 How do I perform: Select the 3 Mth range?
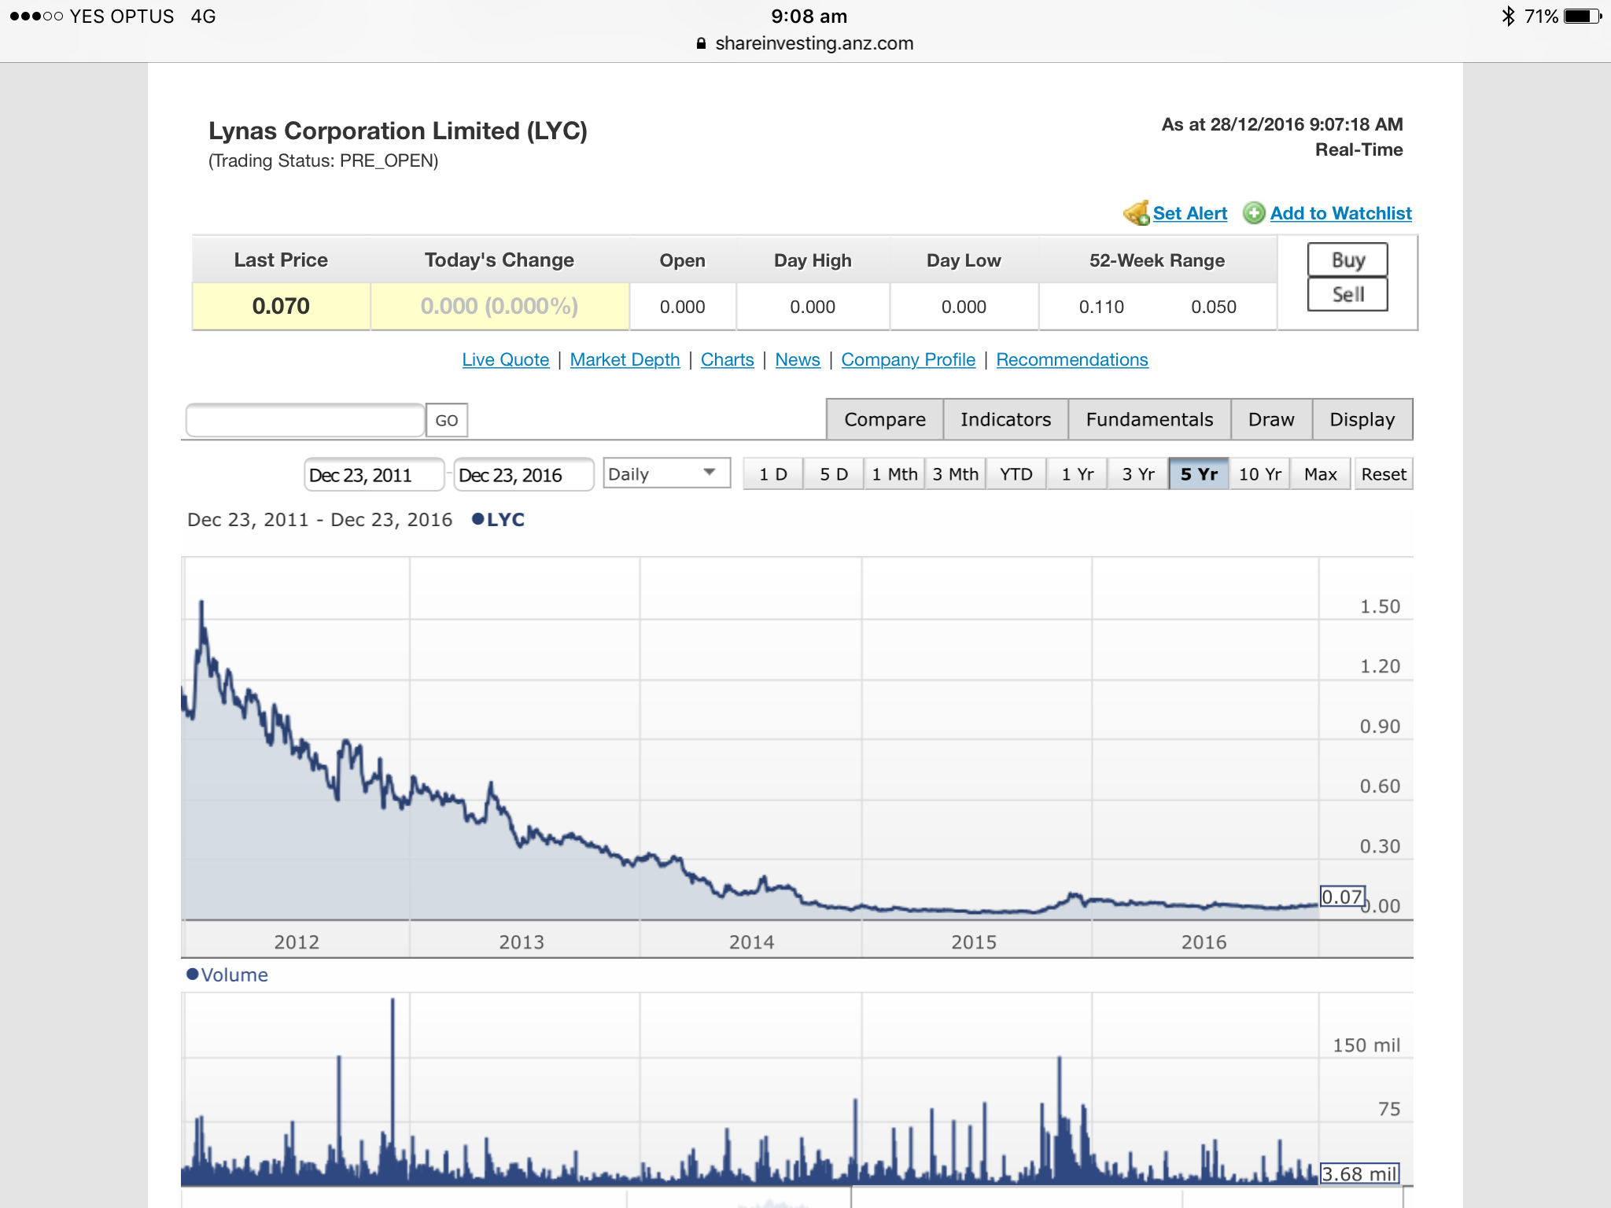click(955, 473)
